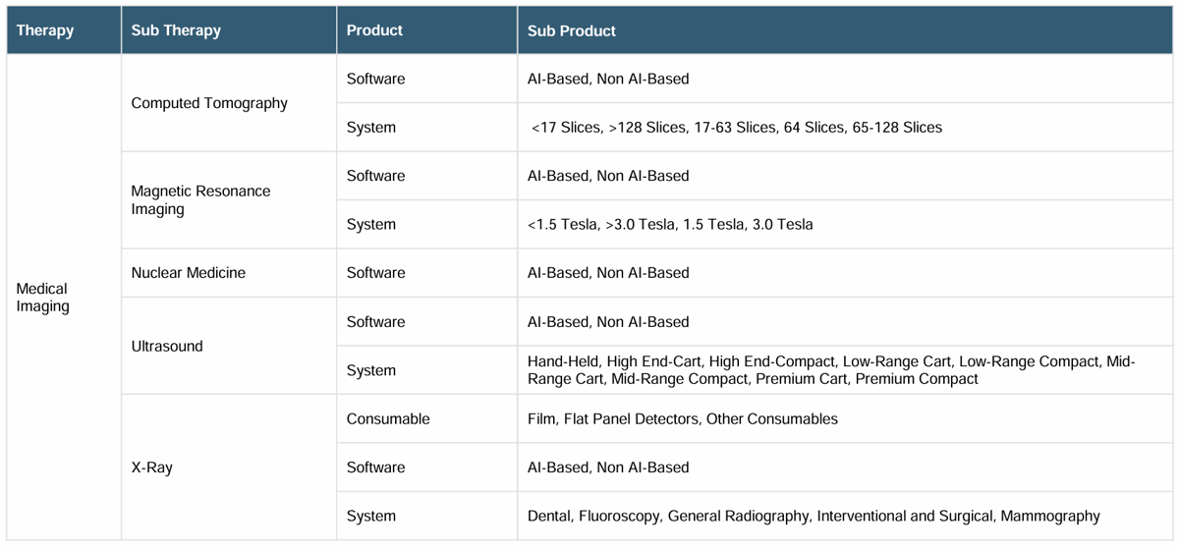This screenshot has width=1179, height=550.
Task: Click Software product under Computed Tomography
Action: coord(426,79)
